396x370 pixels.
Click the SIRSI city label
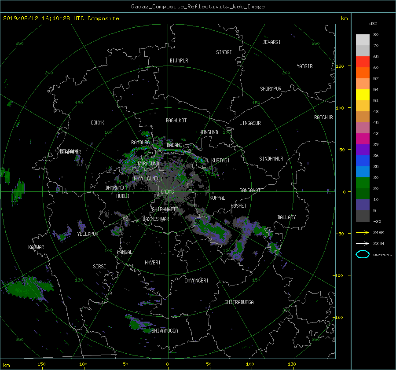pos(99,267)
